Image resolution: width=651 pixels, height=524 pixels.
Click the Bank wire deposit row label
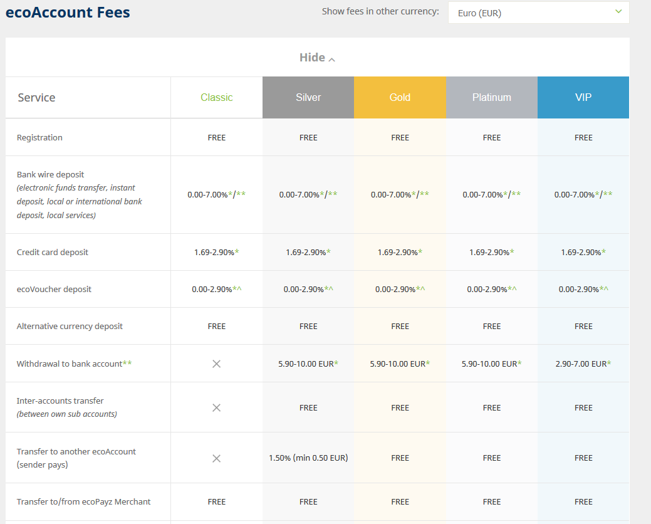[x=50, y=174]
